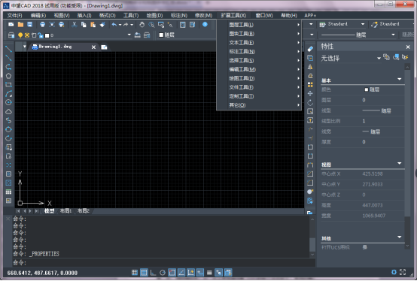Choose the Erase tool in modify toolbar
The width and height of the screenshot is (417, 281).
tap(310, 49)
